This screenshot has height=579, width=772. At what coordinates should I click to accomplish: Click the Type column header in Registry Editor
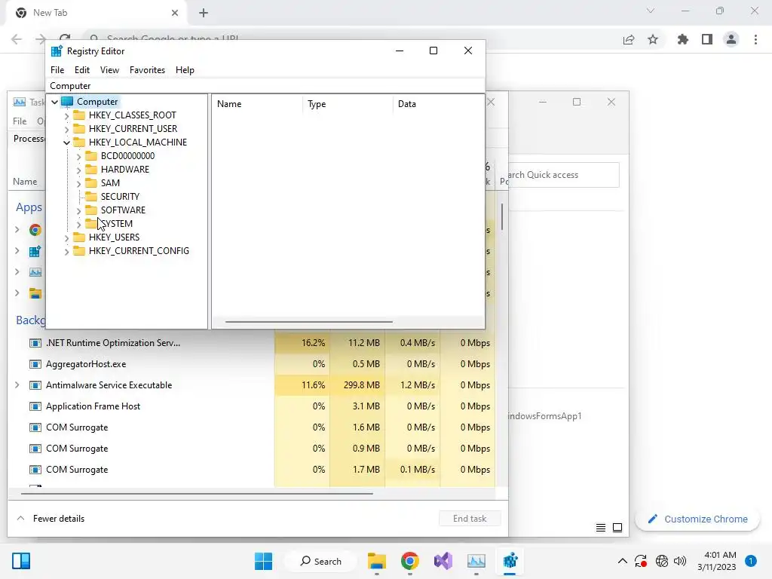(x=348, y=104)
